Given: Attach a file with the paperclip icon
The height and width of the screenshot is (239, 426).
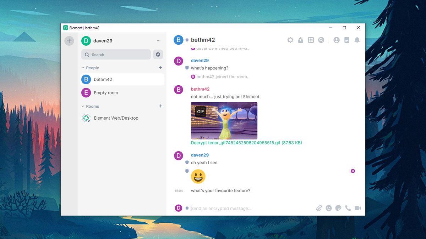Looking at the screenshot, I should click(319, 208).
